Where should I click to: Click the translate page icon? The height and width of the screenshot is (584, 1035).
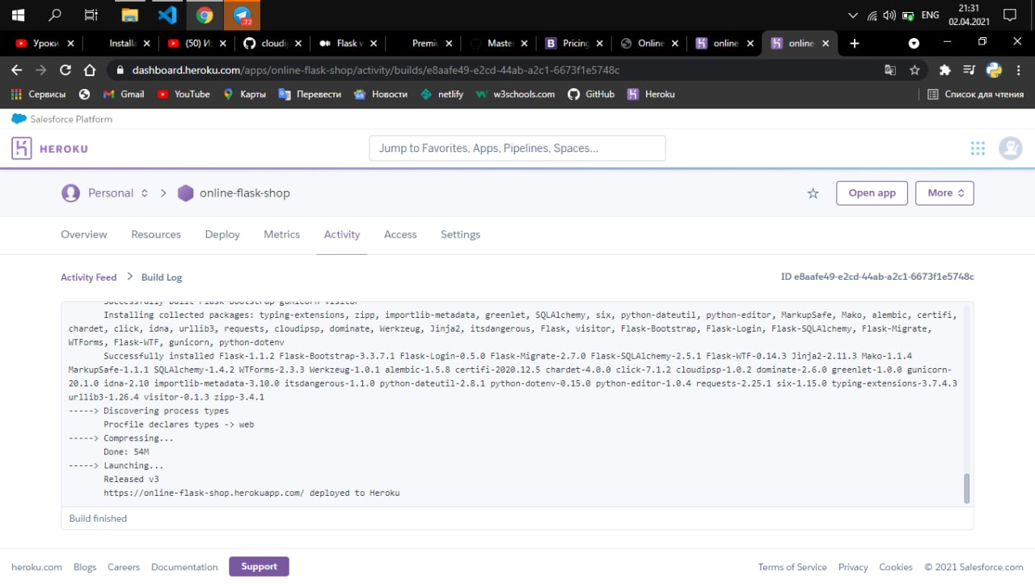coord(890,70)
